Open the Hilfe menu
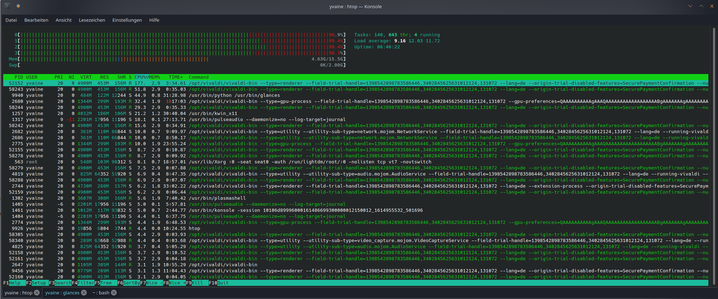The width and height of the screenshot is (718, 299). tap(154, 20)
